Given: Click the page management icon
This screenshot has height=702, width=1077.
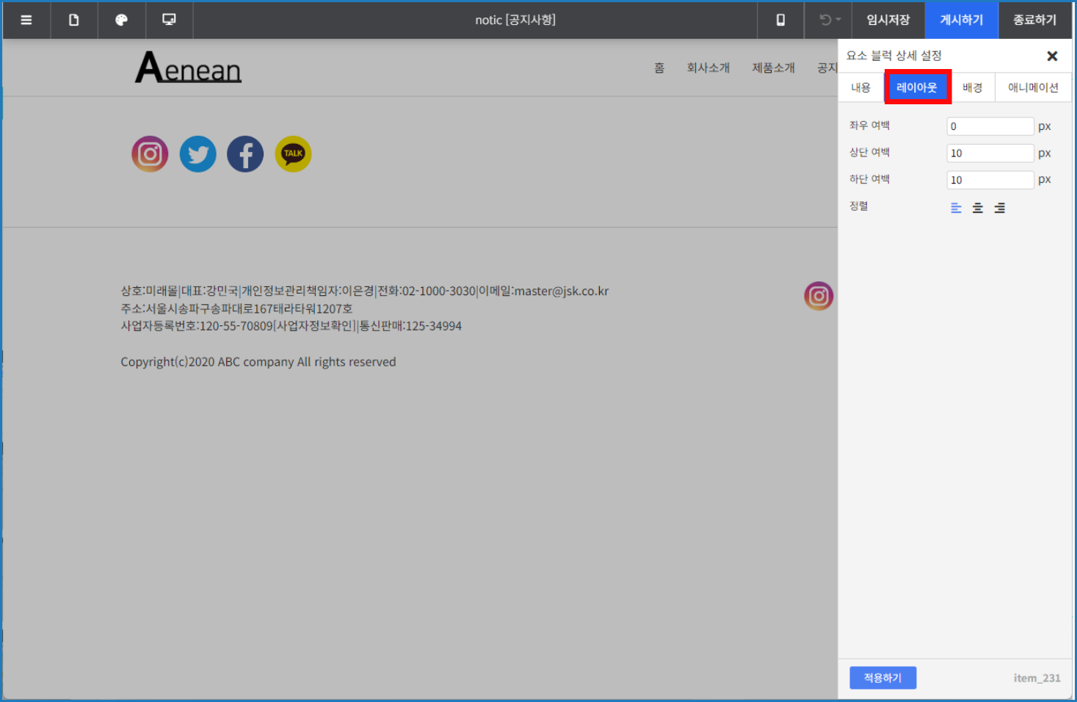Looking at the screenshot, I should pos(73,20).
